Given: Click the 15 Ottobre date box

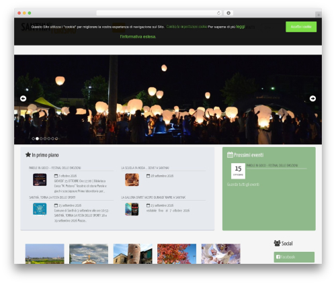Looking at the screenshot, I should 238,171.
